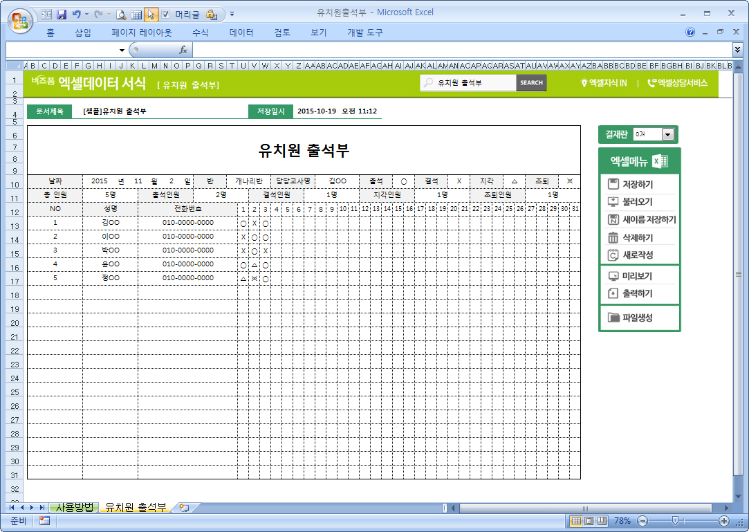Open Print Preview from quick access toolbar
The width and height of the screenshot is (749, 532).
coord(121,14)
